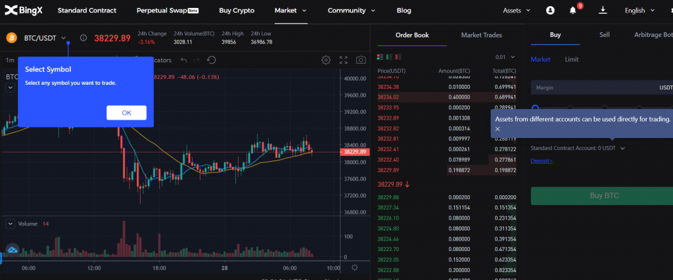
Task: Click the margin slider start handle
Action: coord(535,107)
